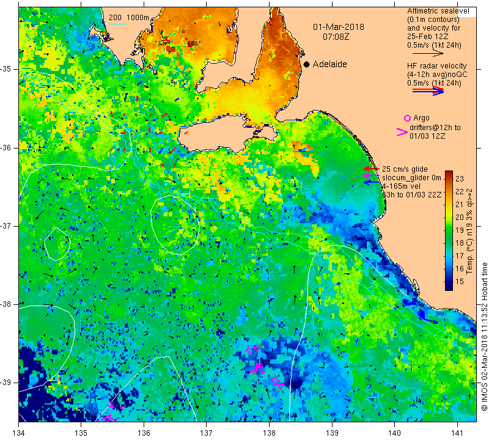Image resolution: width=489 pixels, height=440 pixels.
Task: Select the 'HF radar velocity' legend heading
Action: tap(436, 66)
